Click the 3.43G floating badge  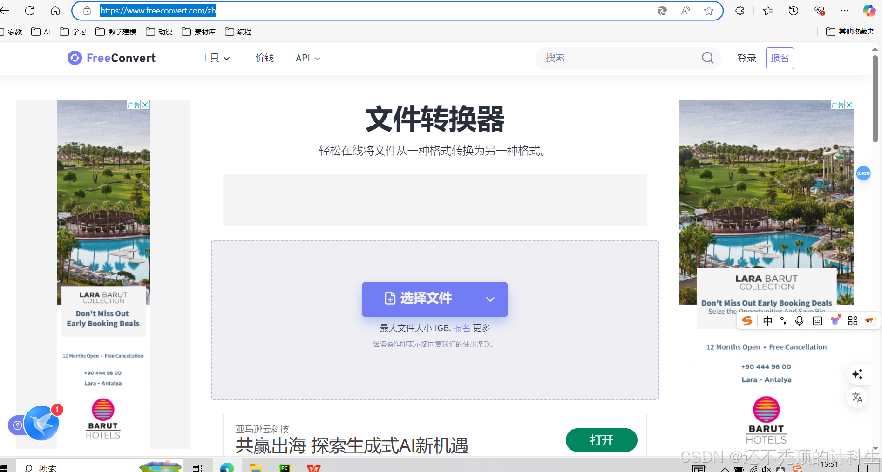click(863, 173)
